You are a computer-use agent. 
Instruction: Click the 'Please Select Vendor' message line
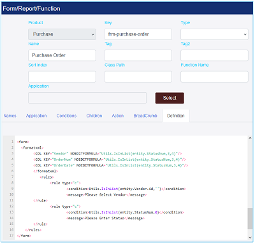pos(106,194)
